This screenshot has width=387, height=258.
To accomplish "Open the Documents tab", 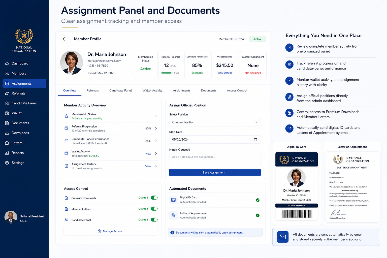I will click(209, 90).
